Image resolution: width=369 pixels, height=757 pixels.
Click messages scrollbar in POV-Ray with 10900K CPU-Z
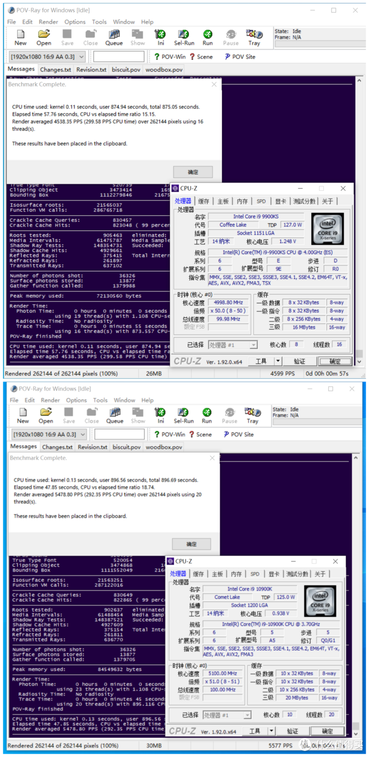355,595
